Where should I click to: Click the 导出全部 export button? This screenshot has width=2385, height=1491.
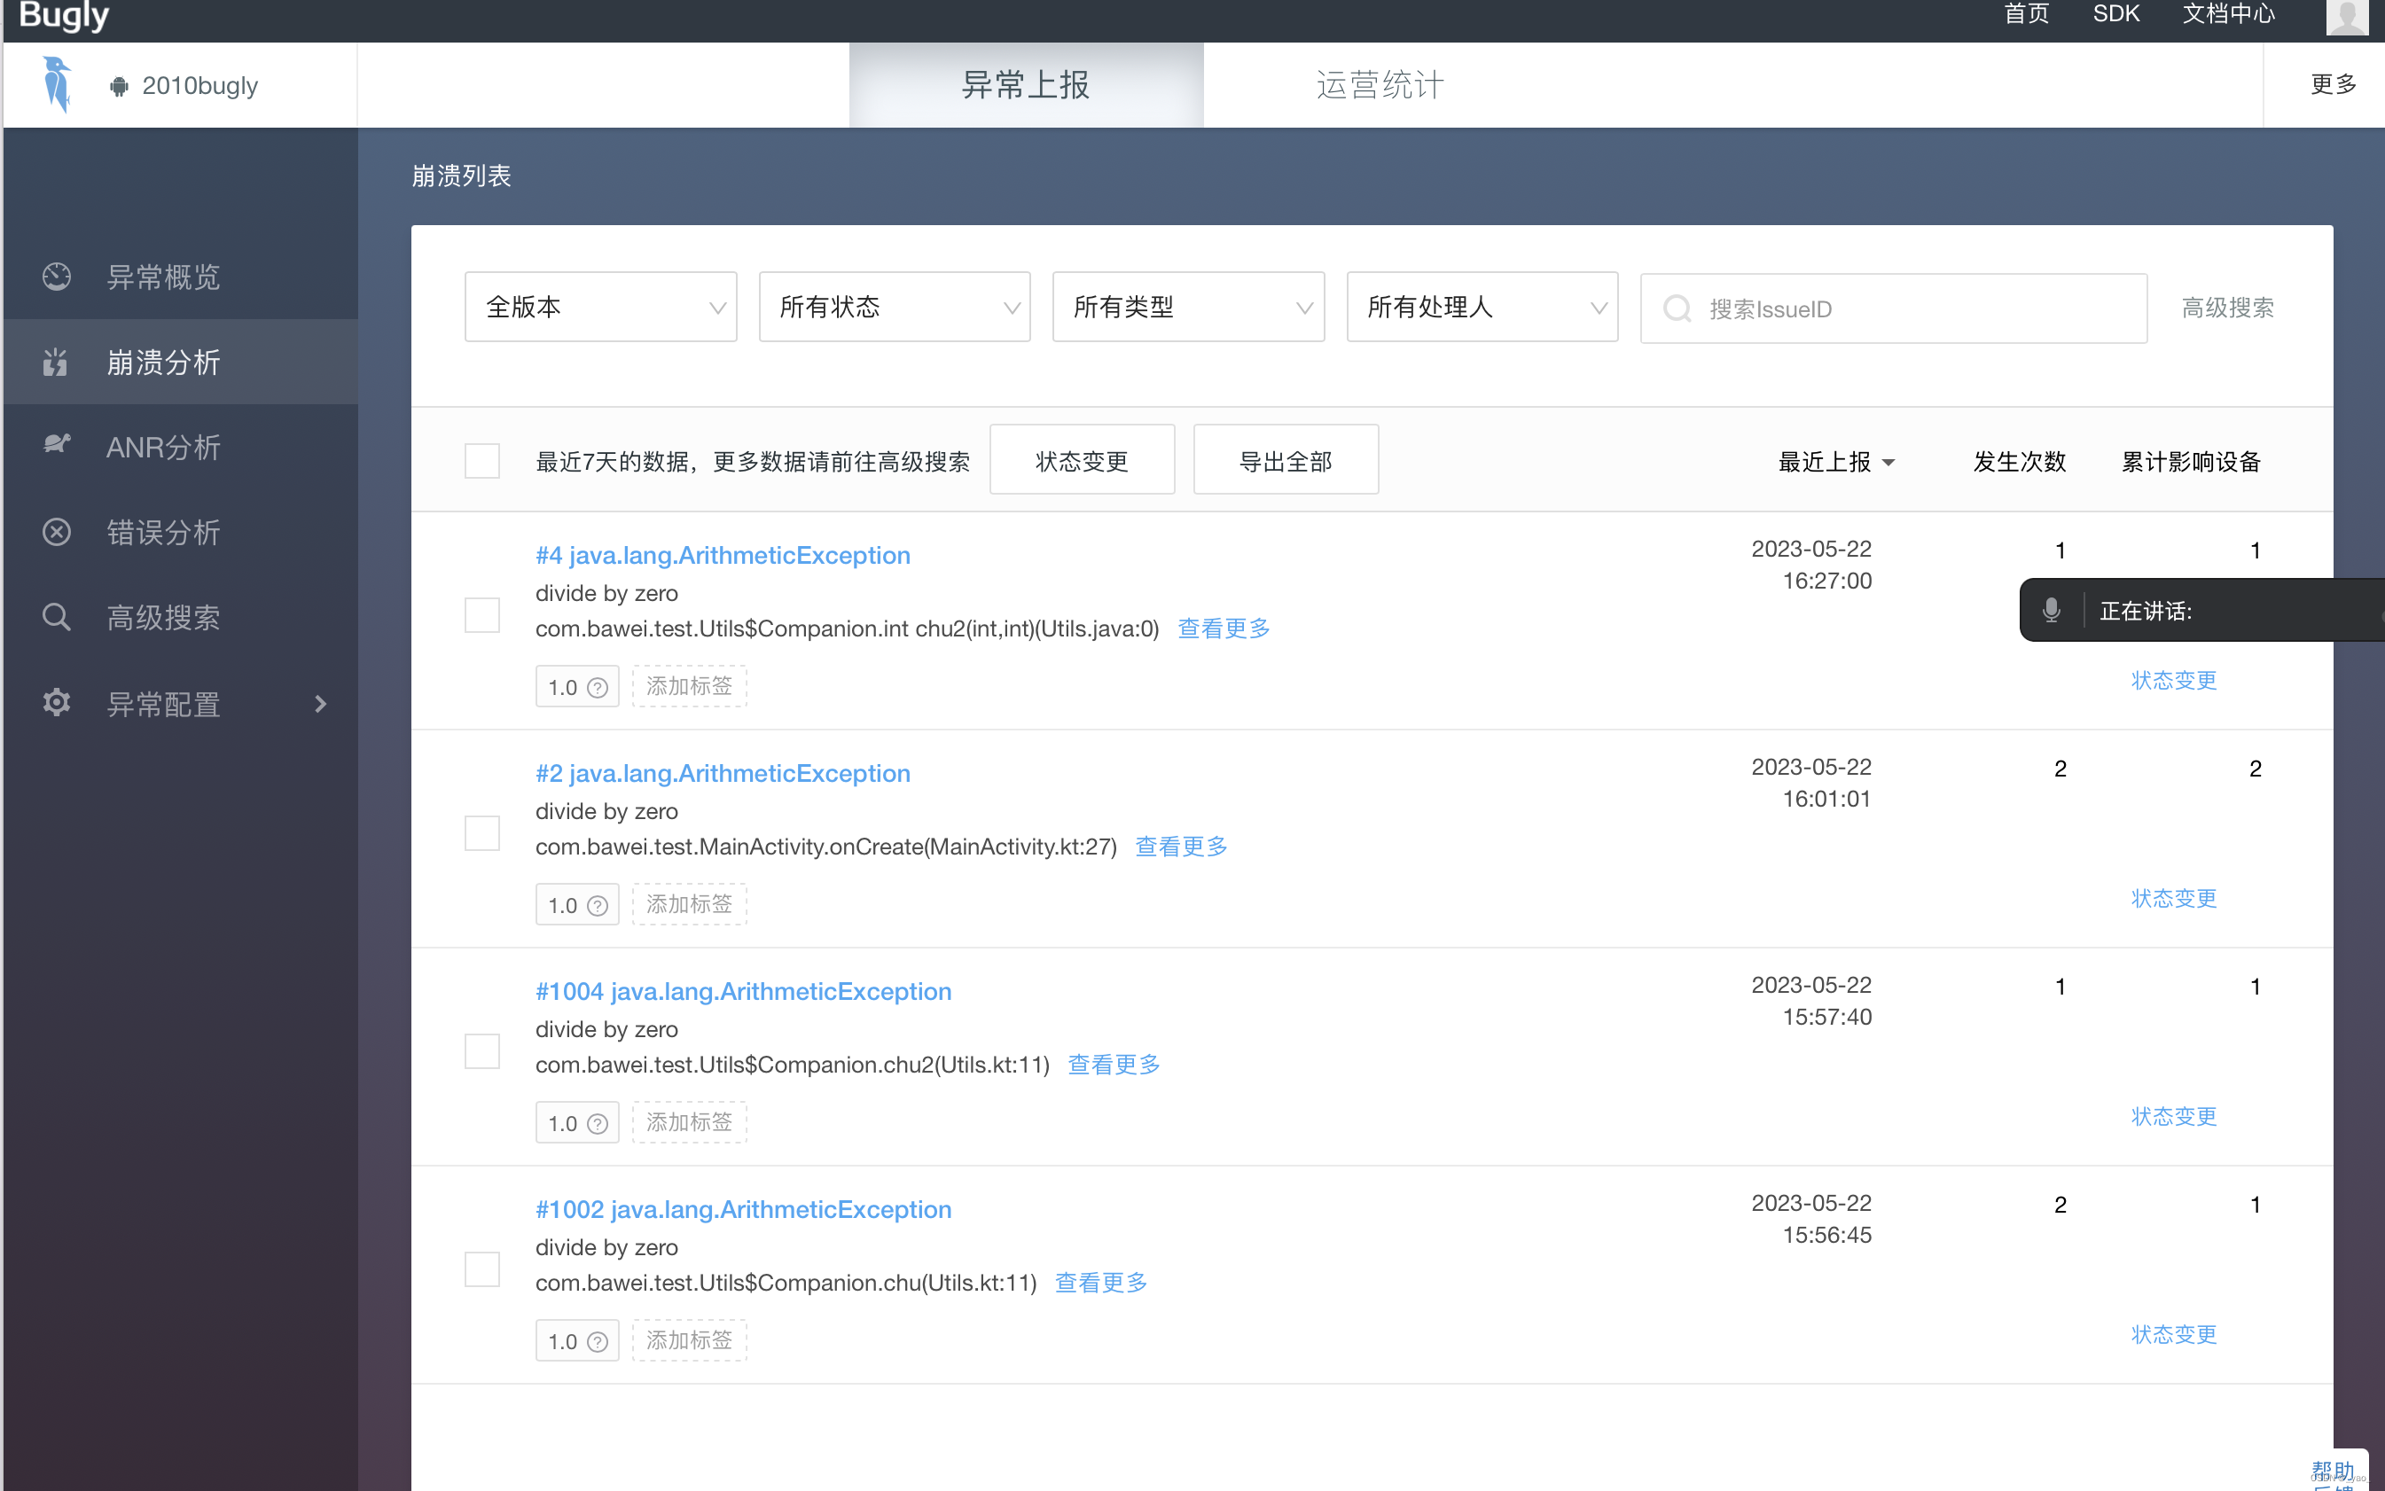pyautogui.click(x=1286, y=459)
